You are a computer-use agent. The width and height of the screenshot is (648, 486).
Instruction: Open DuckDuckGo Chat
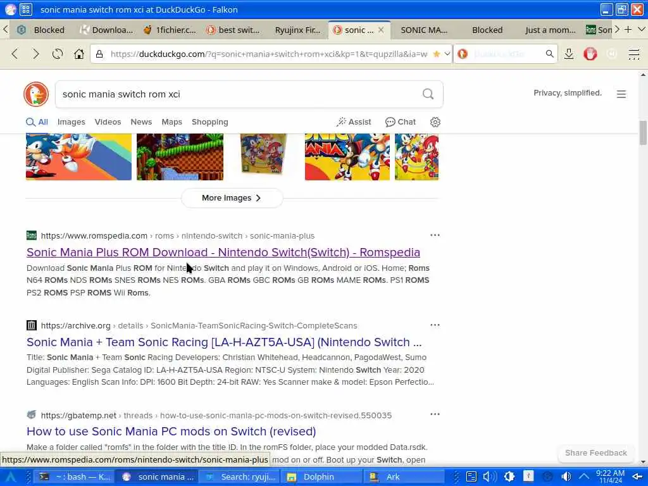tap(401, 122)
